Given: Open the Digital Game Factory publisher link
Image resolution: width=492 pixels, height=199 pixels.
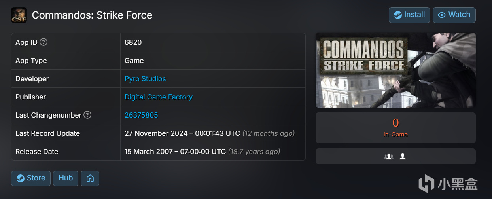Looking at the screenshot, I should tap(158, 97).
